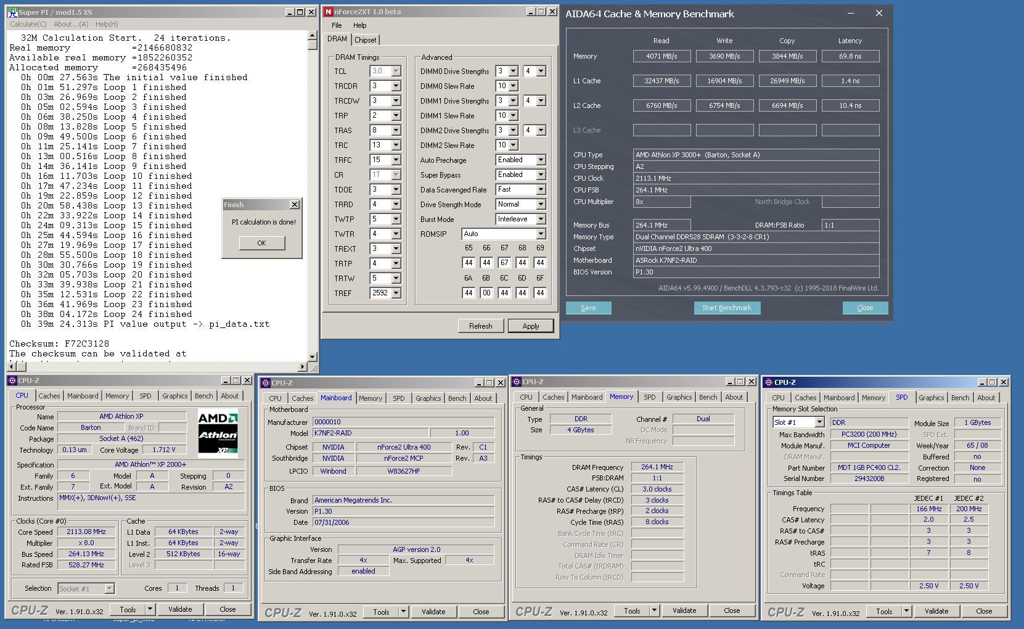Click the ROMSIP register 67 input field

pos(504,263)
